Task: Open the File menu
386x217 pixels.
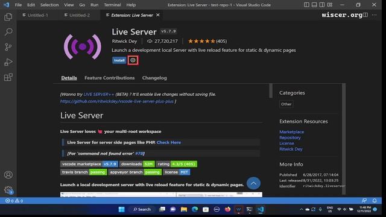Action: coord(18,5)
